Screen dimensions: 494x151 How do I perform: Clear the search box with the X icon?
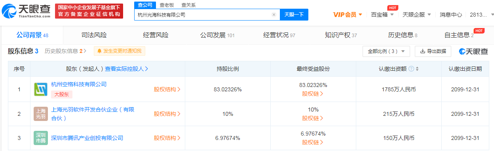pyautogui.click(x=274, y=15)
